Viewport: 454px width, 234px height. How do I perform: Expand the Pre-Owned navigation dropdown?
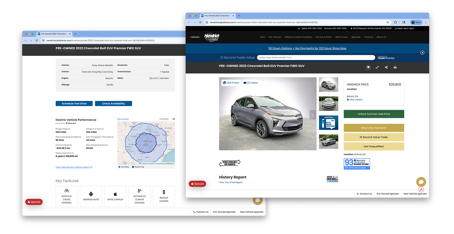click(x=276, y=37)
